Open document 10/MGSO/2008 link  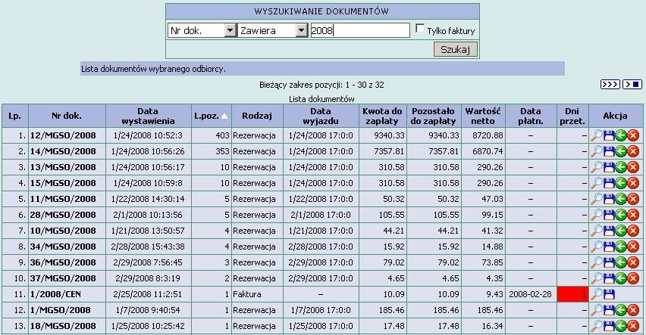(63, 231)
